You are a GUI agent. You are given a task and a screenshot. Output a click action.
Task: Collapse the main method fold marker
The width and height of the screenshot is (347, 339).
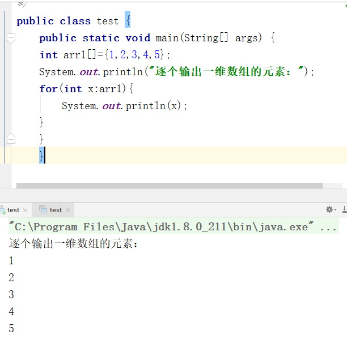pos(11,38)
